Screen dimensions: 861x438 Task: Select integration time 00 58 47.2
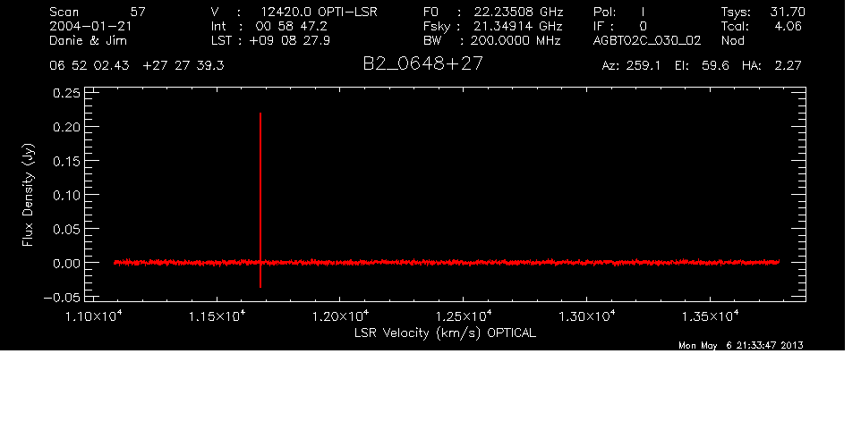292,26
